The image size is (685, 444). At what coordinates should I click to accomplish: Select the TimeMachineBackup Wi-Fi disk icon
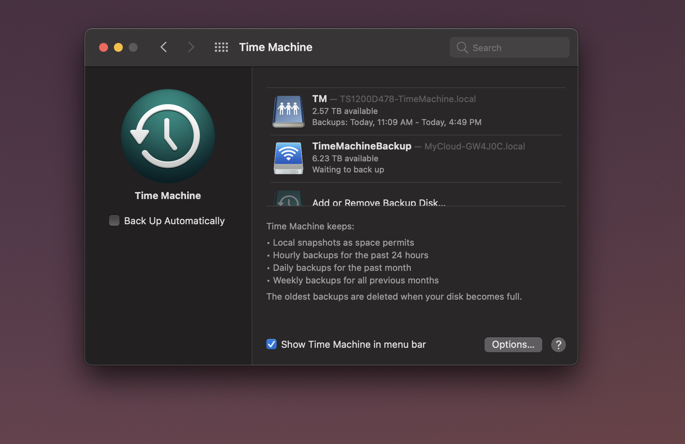pyautogui.click(x=288, y=158)
